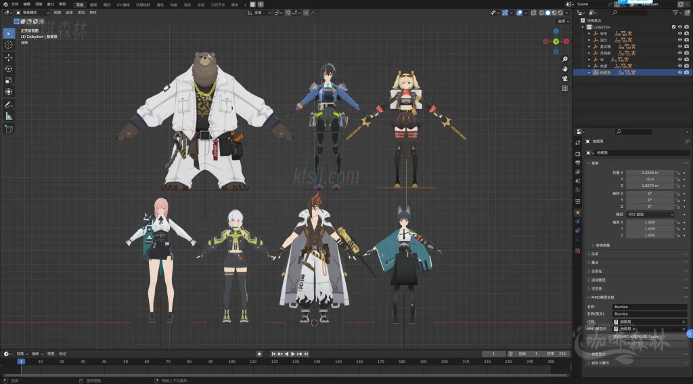Hide 安比 object with its eye icon
Image resolution: width=693 pixels, height=384 pixels.
(x=679, y=40)
